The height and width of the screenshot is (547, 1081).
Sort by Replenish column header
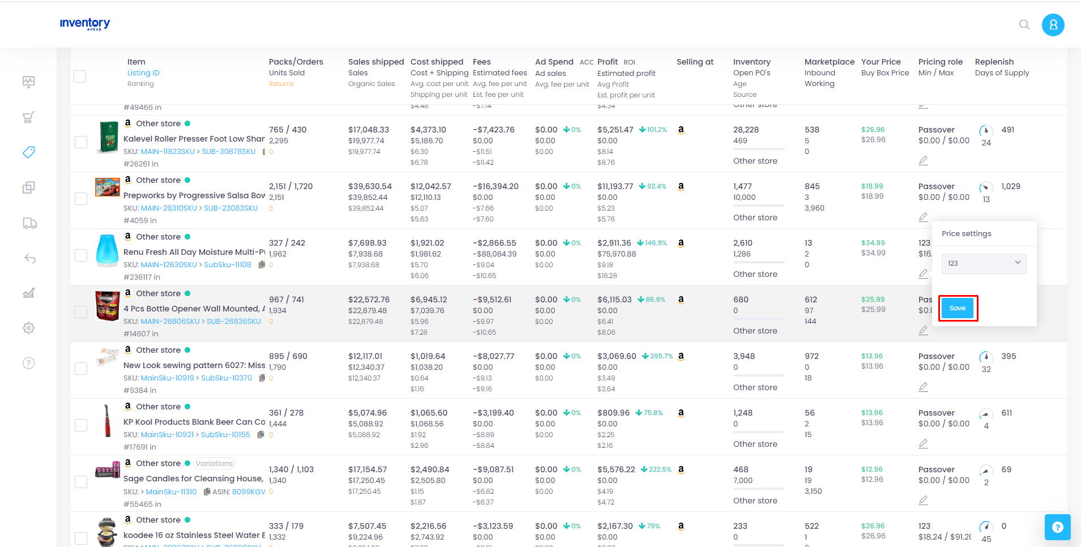pyautogui.click(x=994, y=62)
